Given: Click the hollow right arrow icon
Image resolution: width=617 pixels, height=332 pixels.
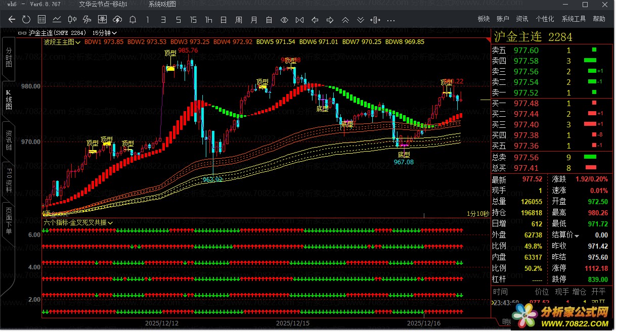Looking at the screenshot, I should point(330,20).
